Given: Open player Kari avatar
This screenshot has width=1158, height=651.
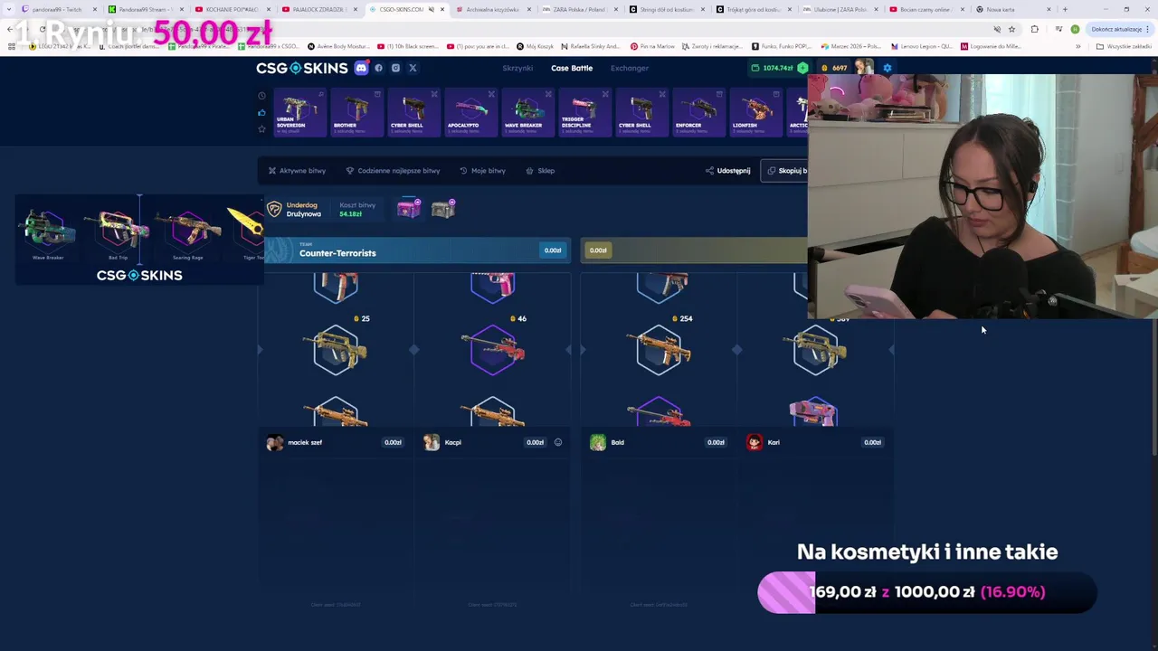Looking at the screenshot, I should pos(755,442).
